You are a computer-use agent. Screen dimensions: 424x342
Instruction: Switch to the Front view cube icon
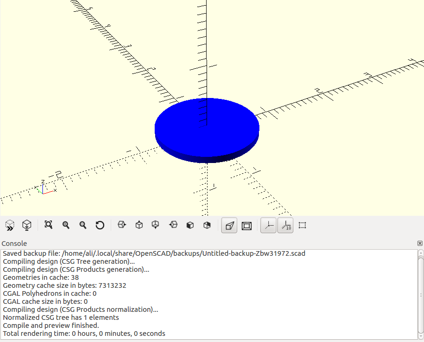click(x=190, y=225)
